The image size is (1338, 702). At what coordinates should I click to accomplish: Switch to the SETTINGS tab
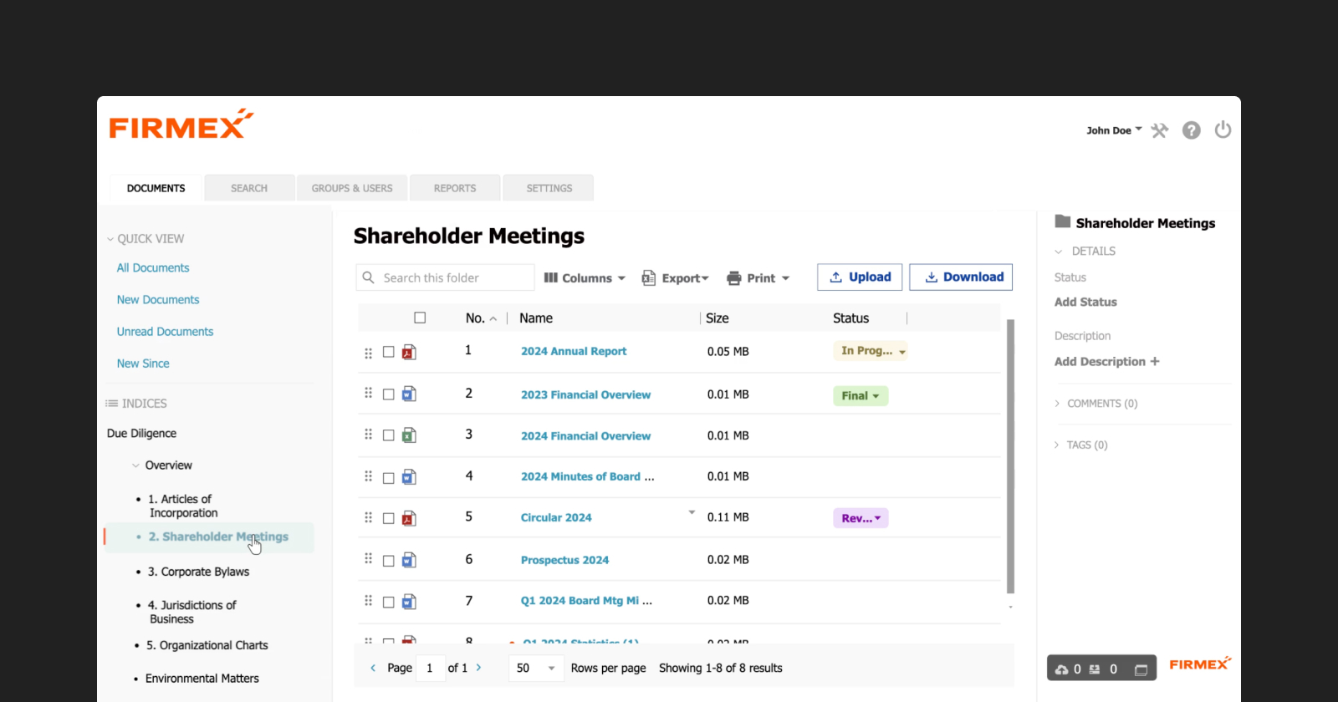(x=549, y=188)
